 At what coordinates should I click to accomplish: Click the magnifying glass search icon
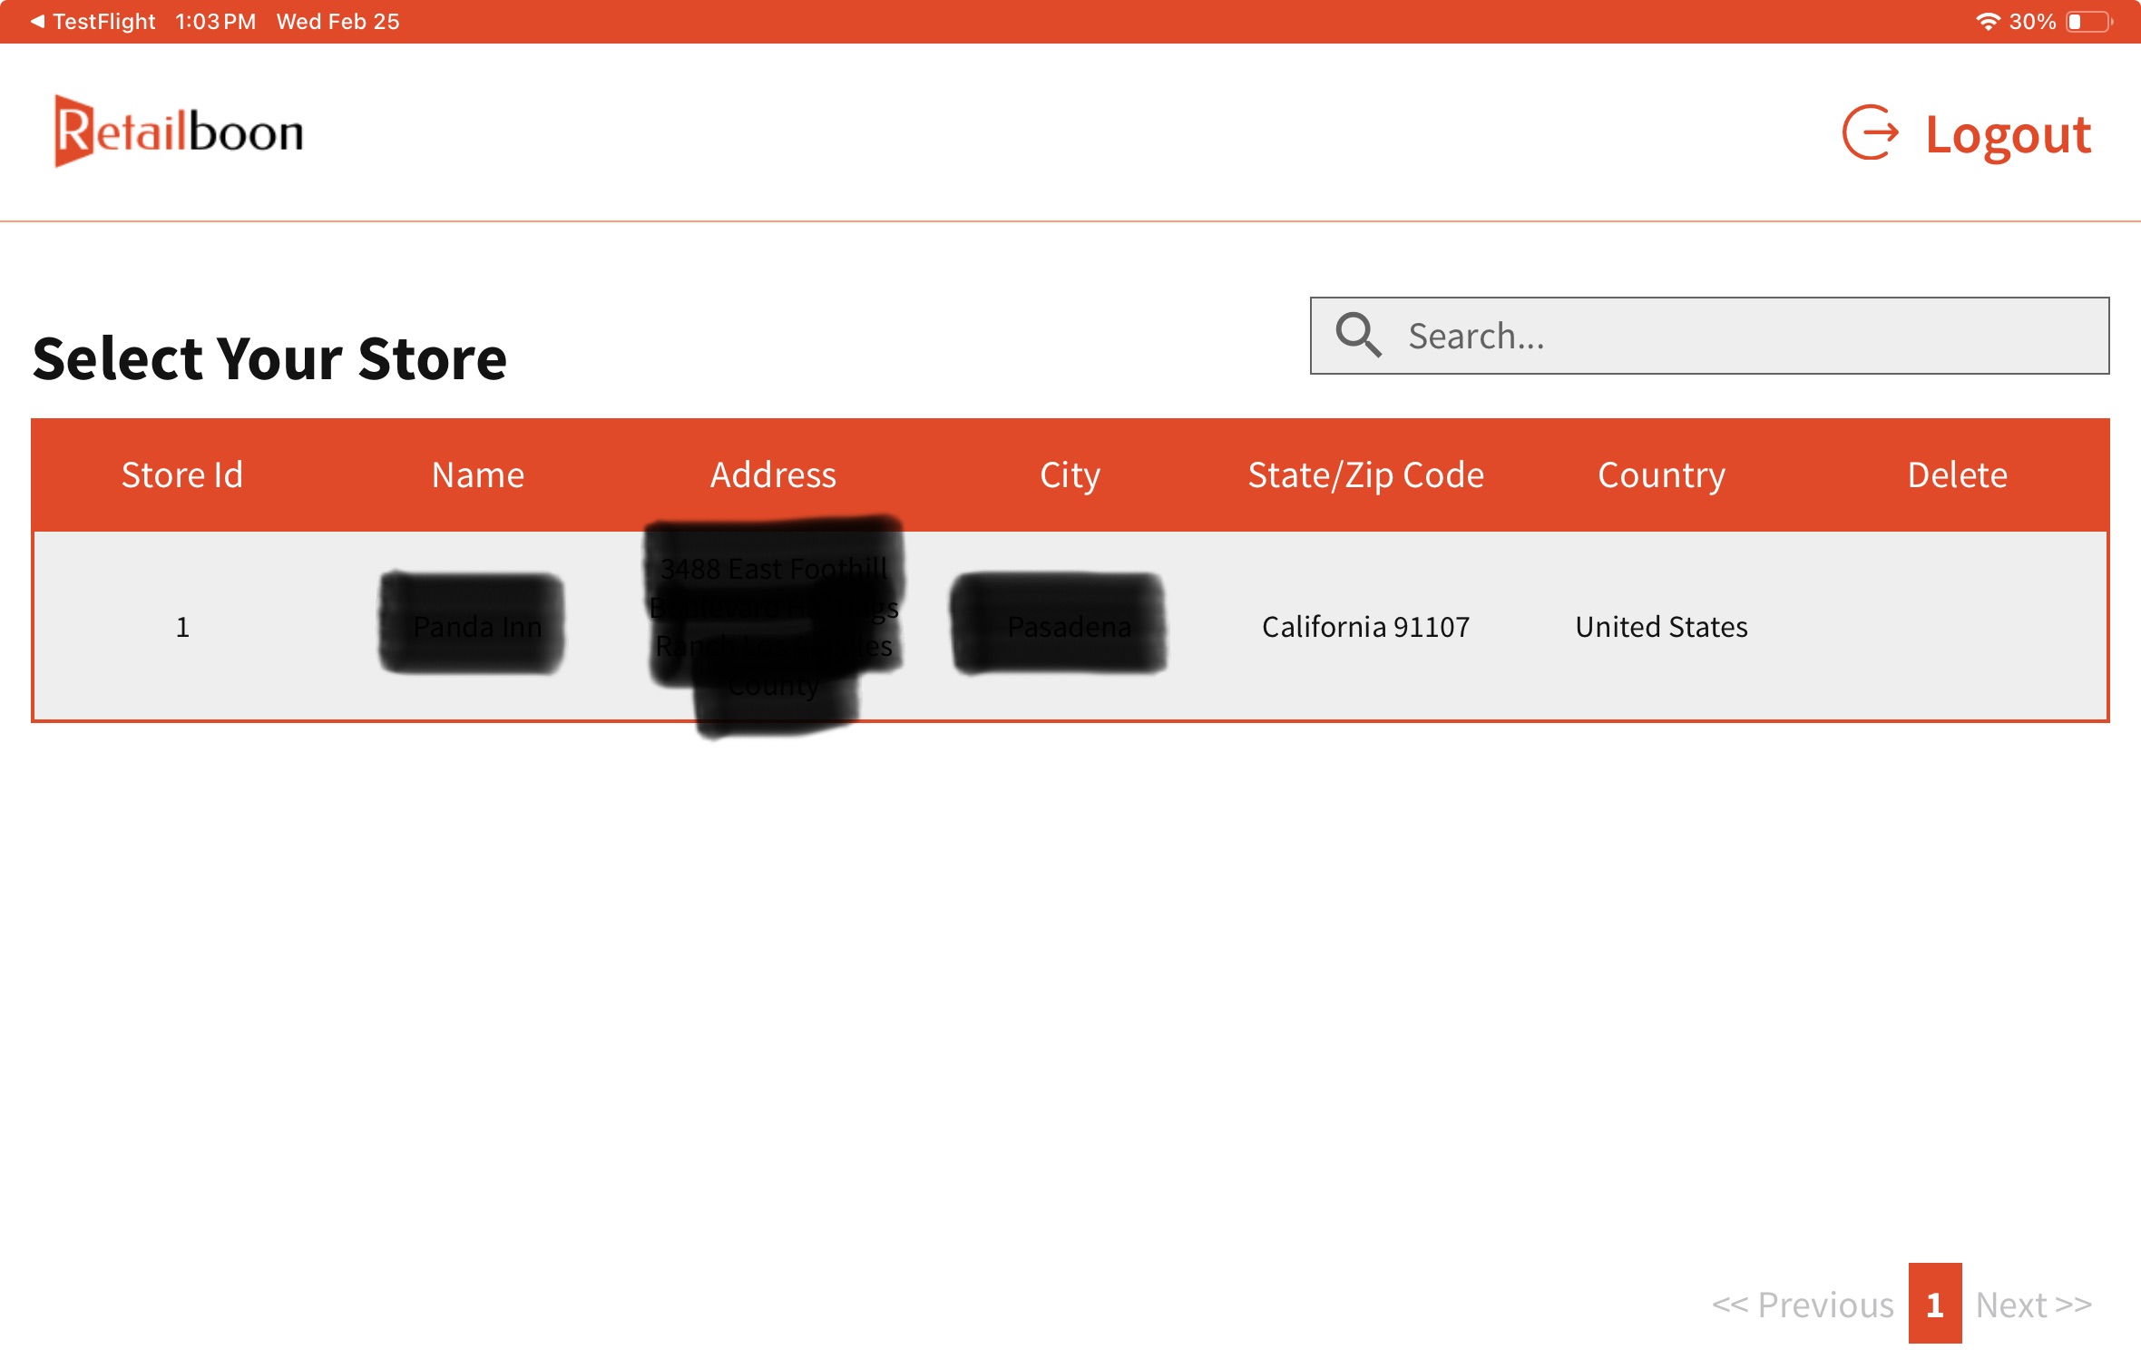[1358, 336]
